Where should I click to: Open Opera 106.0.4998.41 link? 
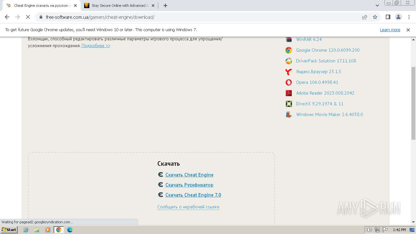point(317,82)
